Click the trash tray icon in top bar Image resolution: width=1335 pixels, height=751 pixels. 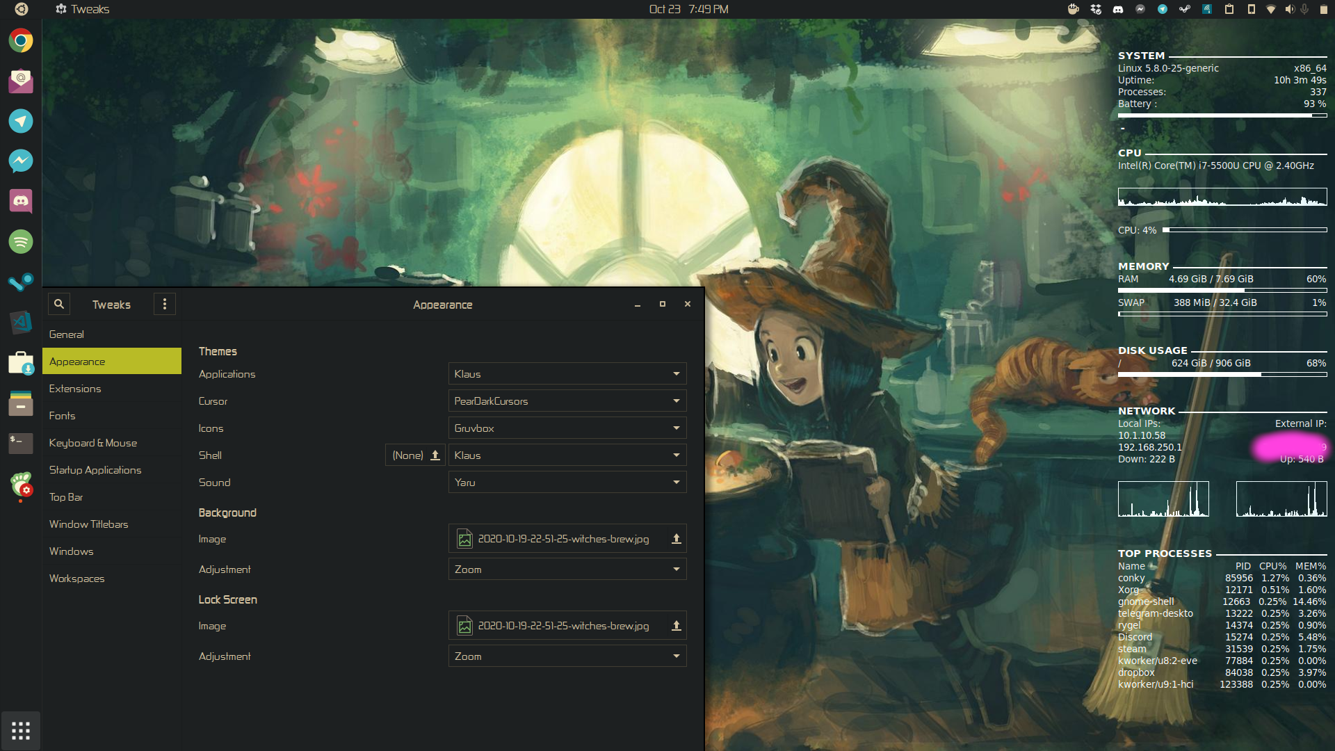tap(1324, 9)
